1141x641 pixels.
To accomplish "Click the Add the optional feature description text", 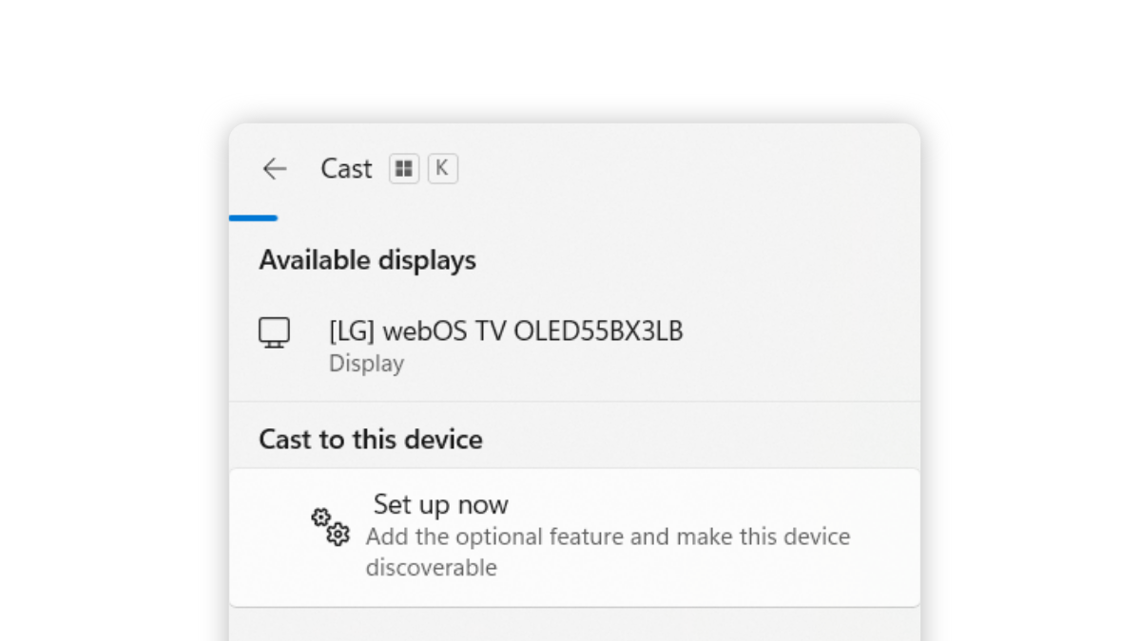I will 608,536.
